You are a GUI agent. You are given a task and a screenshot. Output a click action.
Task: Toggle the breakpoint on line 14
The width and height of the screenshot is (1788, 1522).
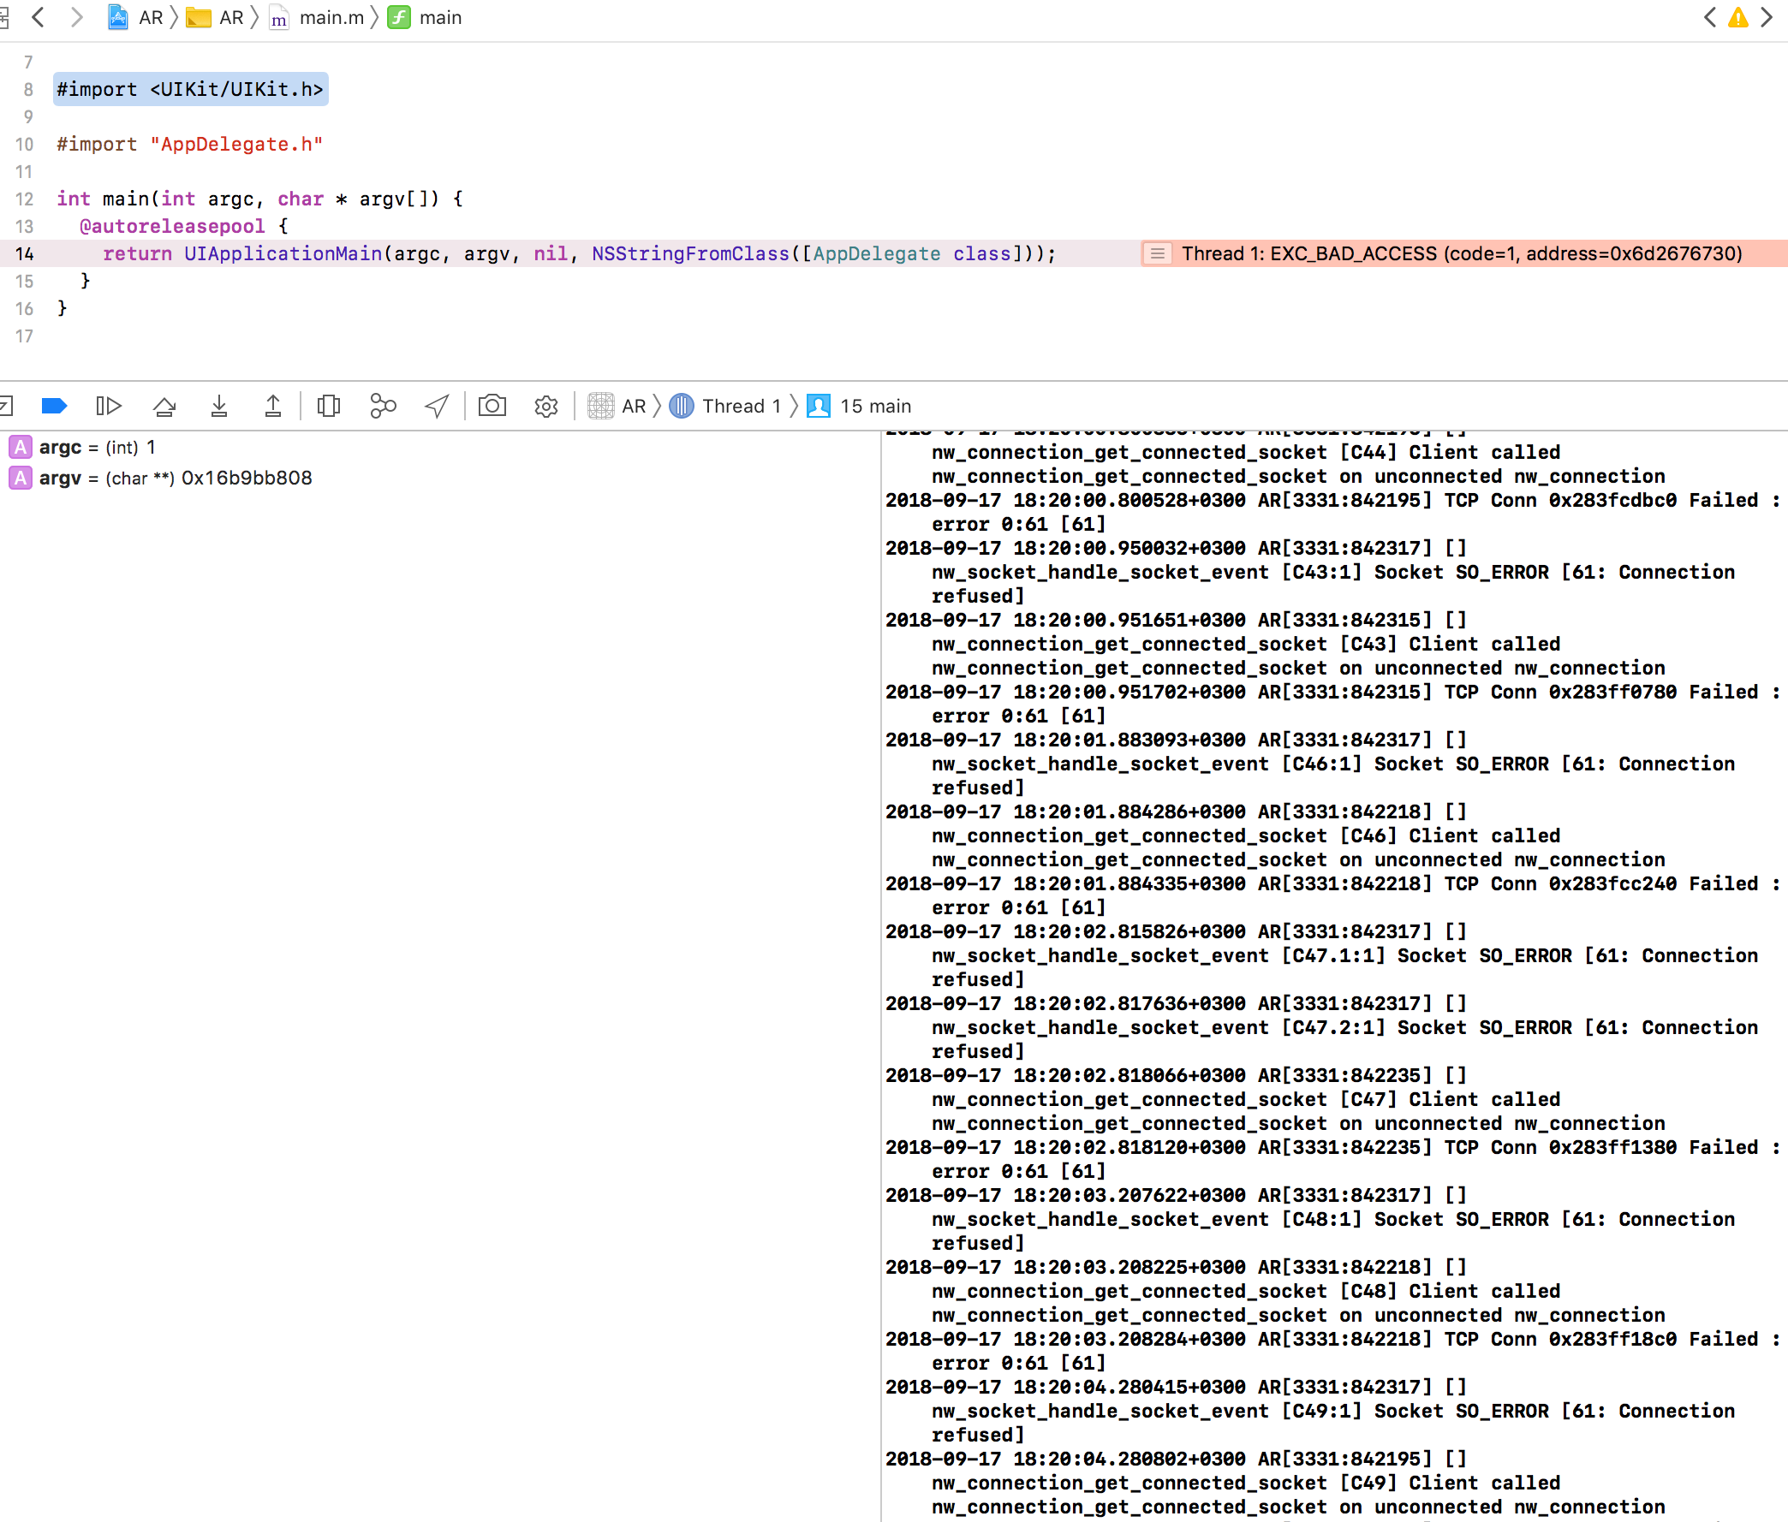(25, 253)
